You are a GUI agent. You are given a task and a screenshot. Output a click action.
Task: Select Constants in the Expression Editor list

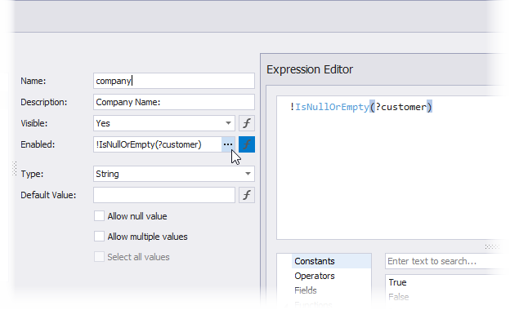click(x=331, y=261)
